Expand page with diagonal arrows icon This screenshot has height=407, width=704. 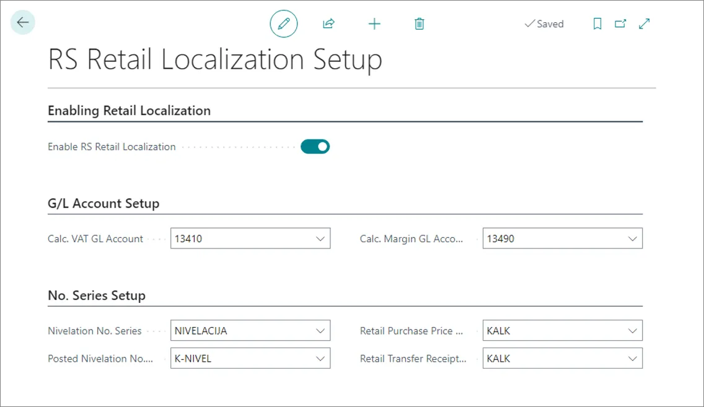tap(645, 24)
